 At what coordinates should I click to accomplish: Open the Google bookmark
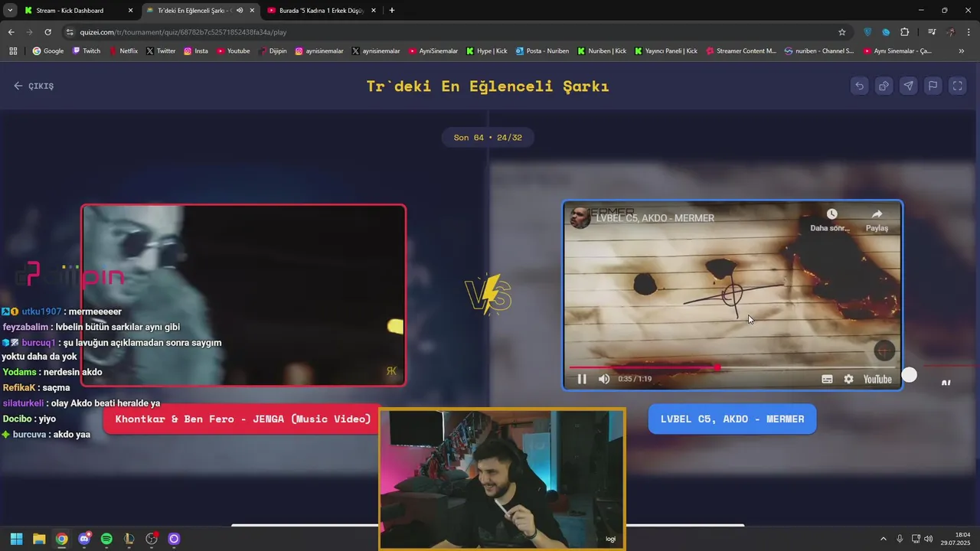tap(47, 51)
